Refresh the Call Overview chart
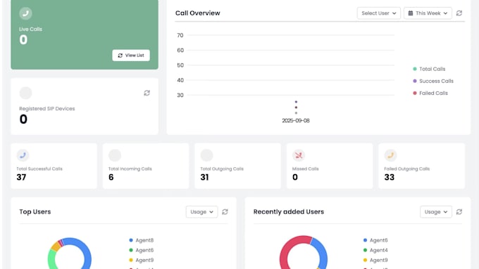479x269 pixels. point(459,13)
